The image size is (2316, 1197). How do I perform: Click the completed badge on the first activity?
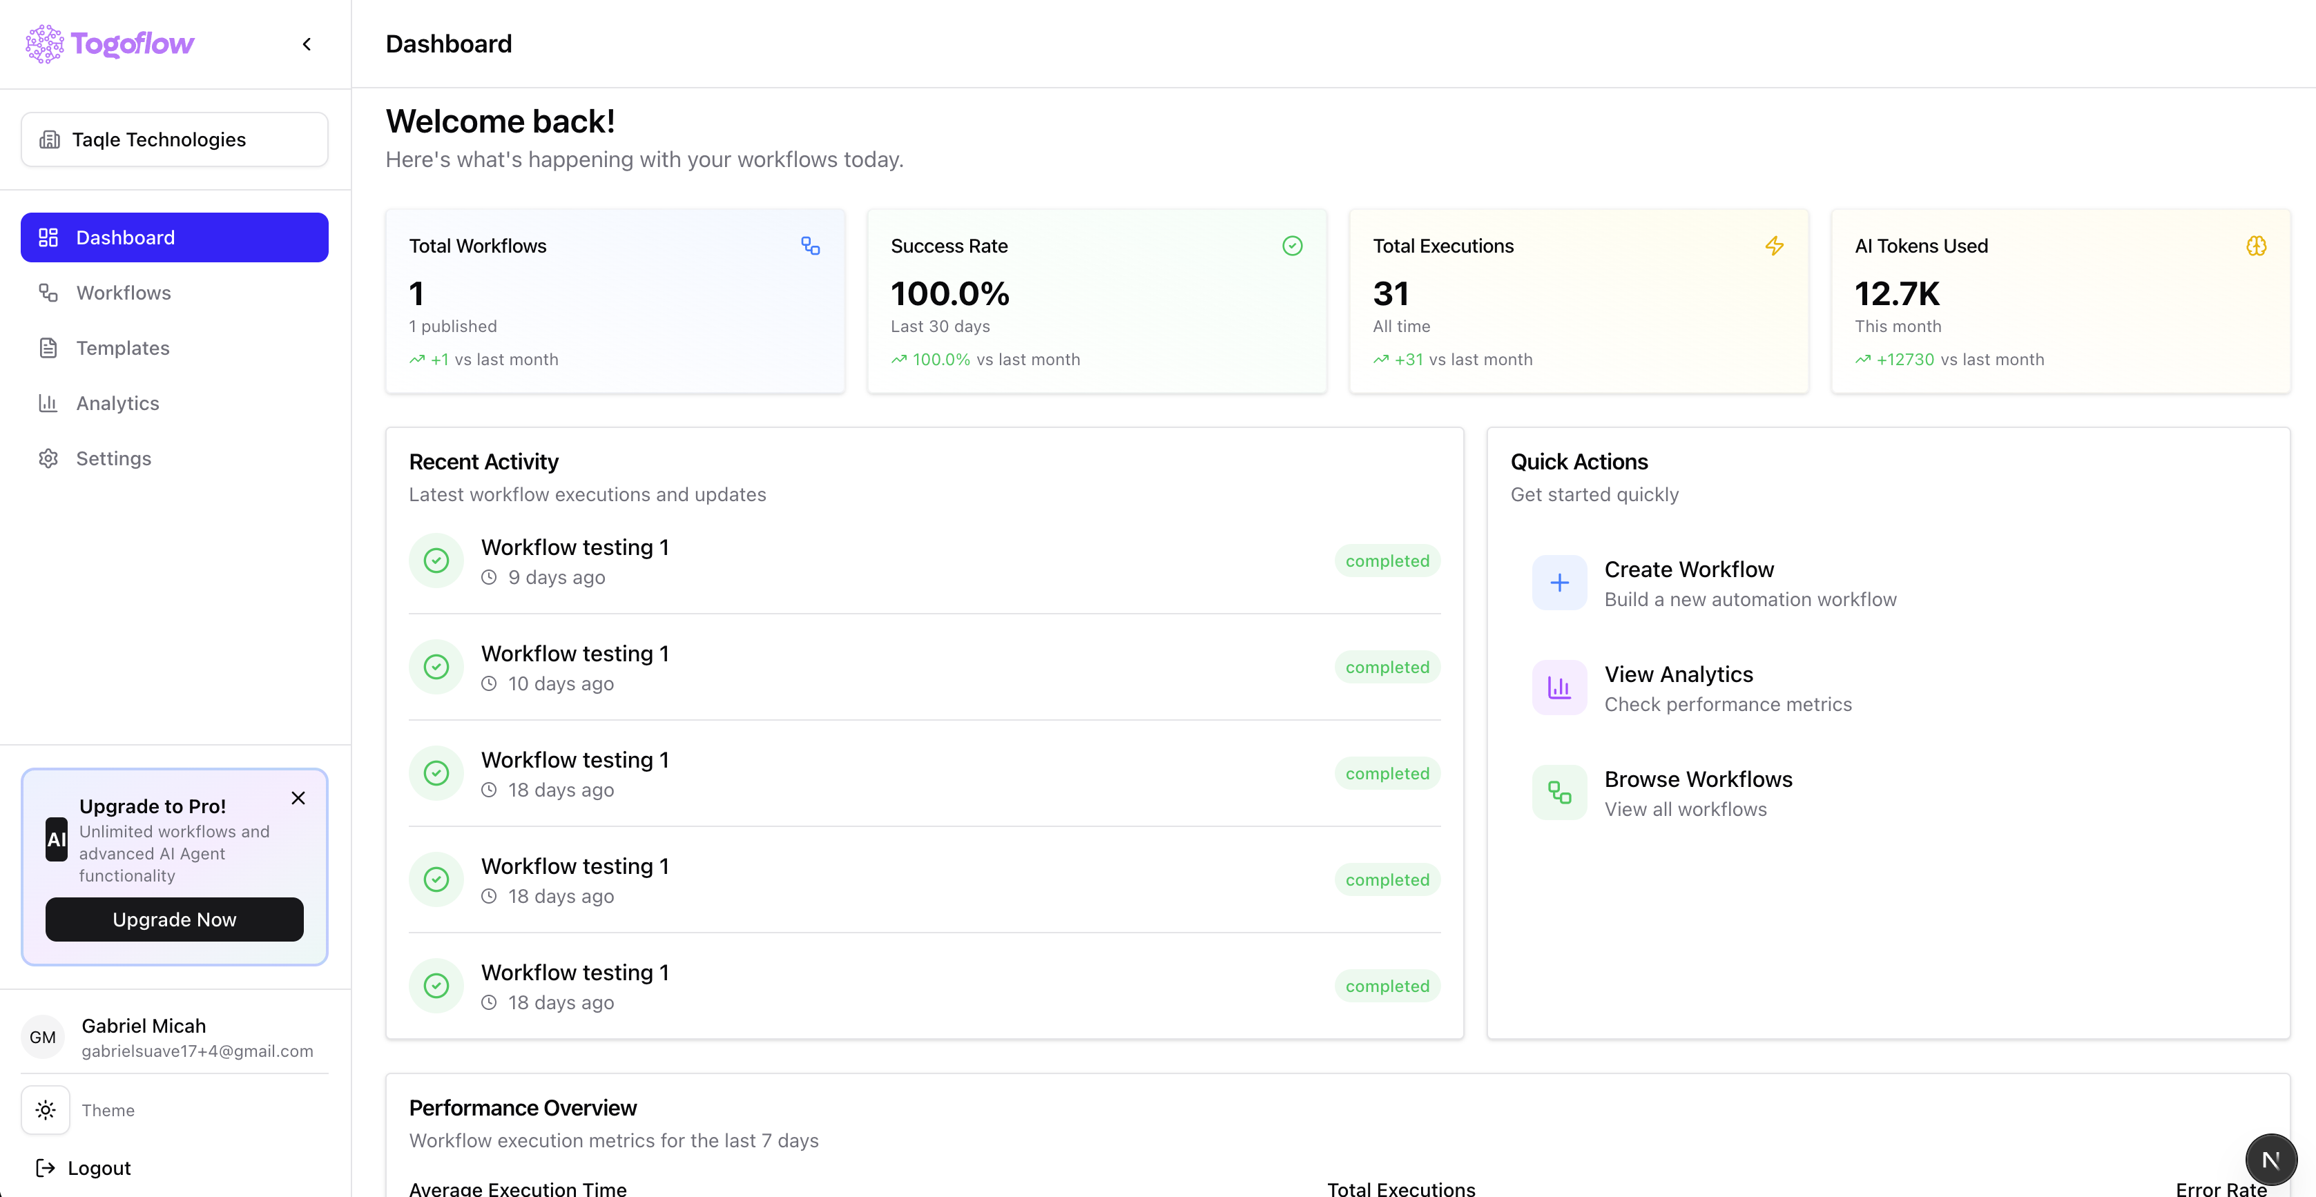(1387, 560)
